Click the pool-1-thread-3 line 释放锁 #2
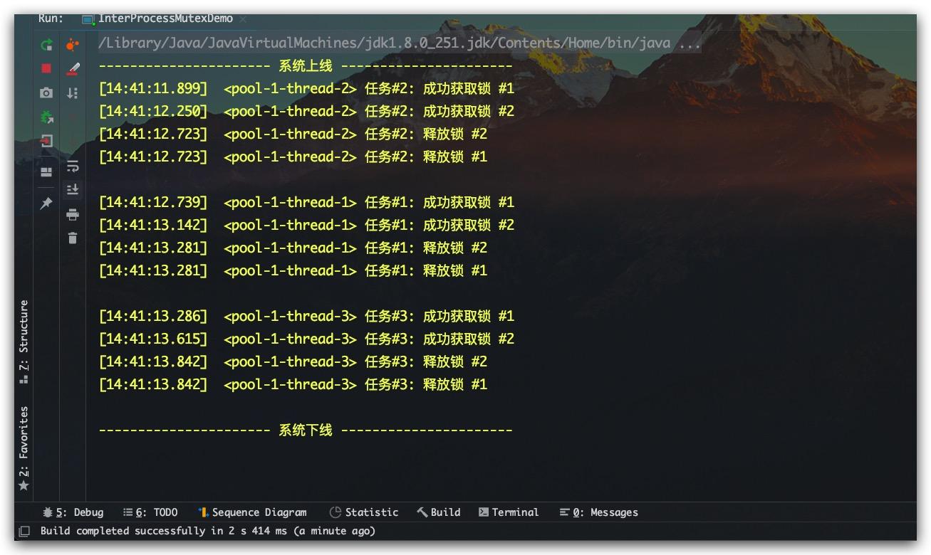This screenshot has height=555, width=931. (293, 362)
